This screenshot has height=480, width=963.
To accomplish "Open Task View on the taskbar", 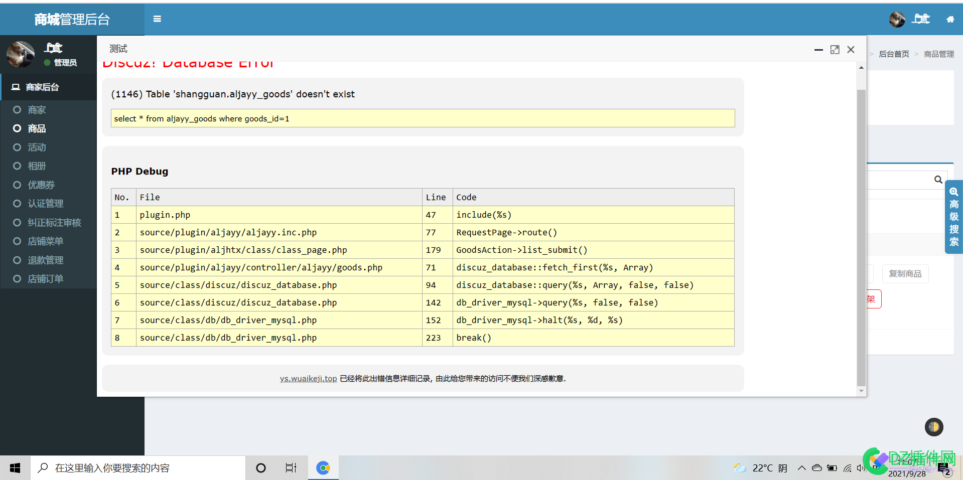I will (x=291, y=468).
